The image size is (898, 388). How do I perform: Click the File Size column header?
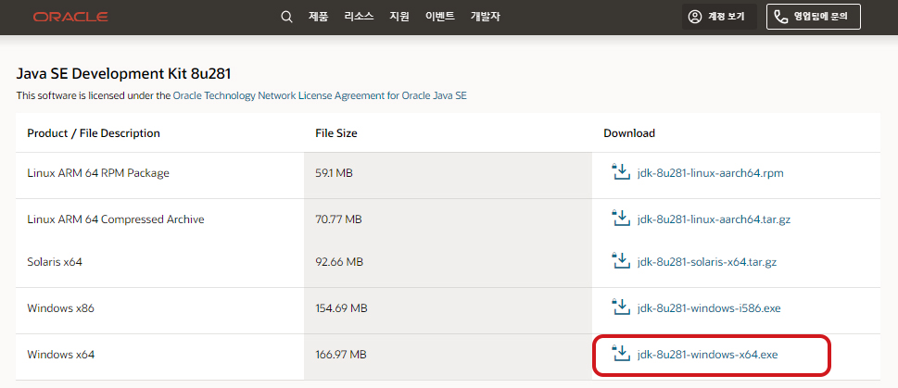pyautogui.click(x=336, y=133)
